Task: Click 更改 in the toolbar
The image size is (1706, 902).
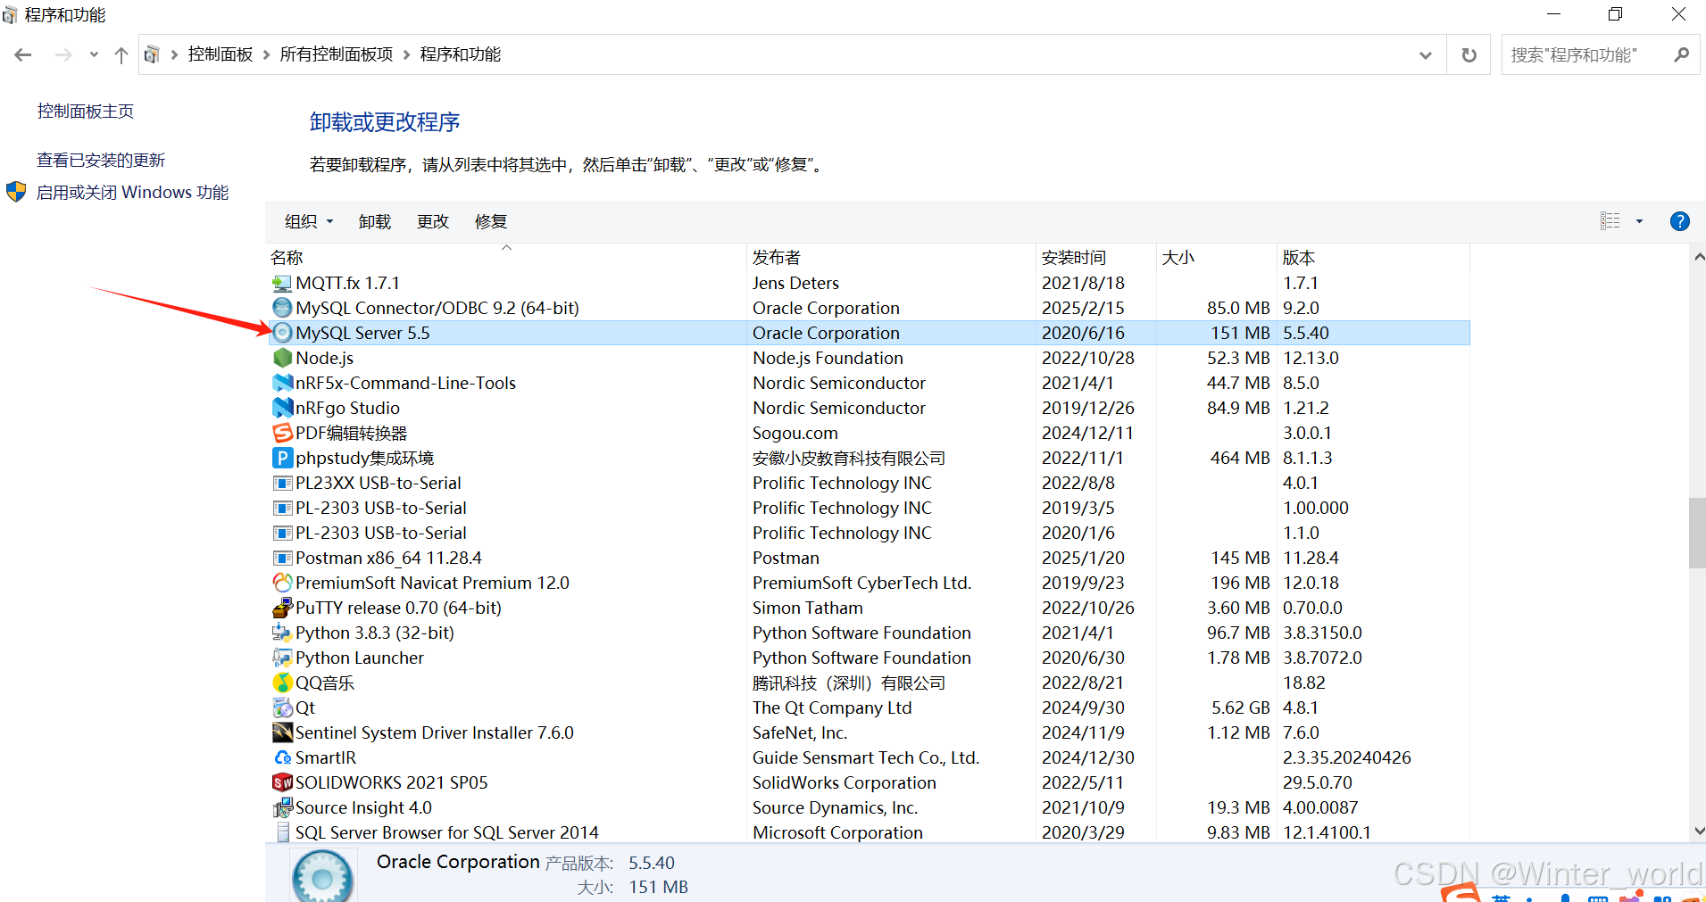Action: tap(433, 221)
